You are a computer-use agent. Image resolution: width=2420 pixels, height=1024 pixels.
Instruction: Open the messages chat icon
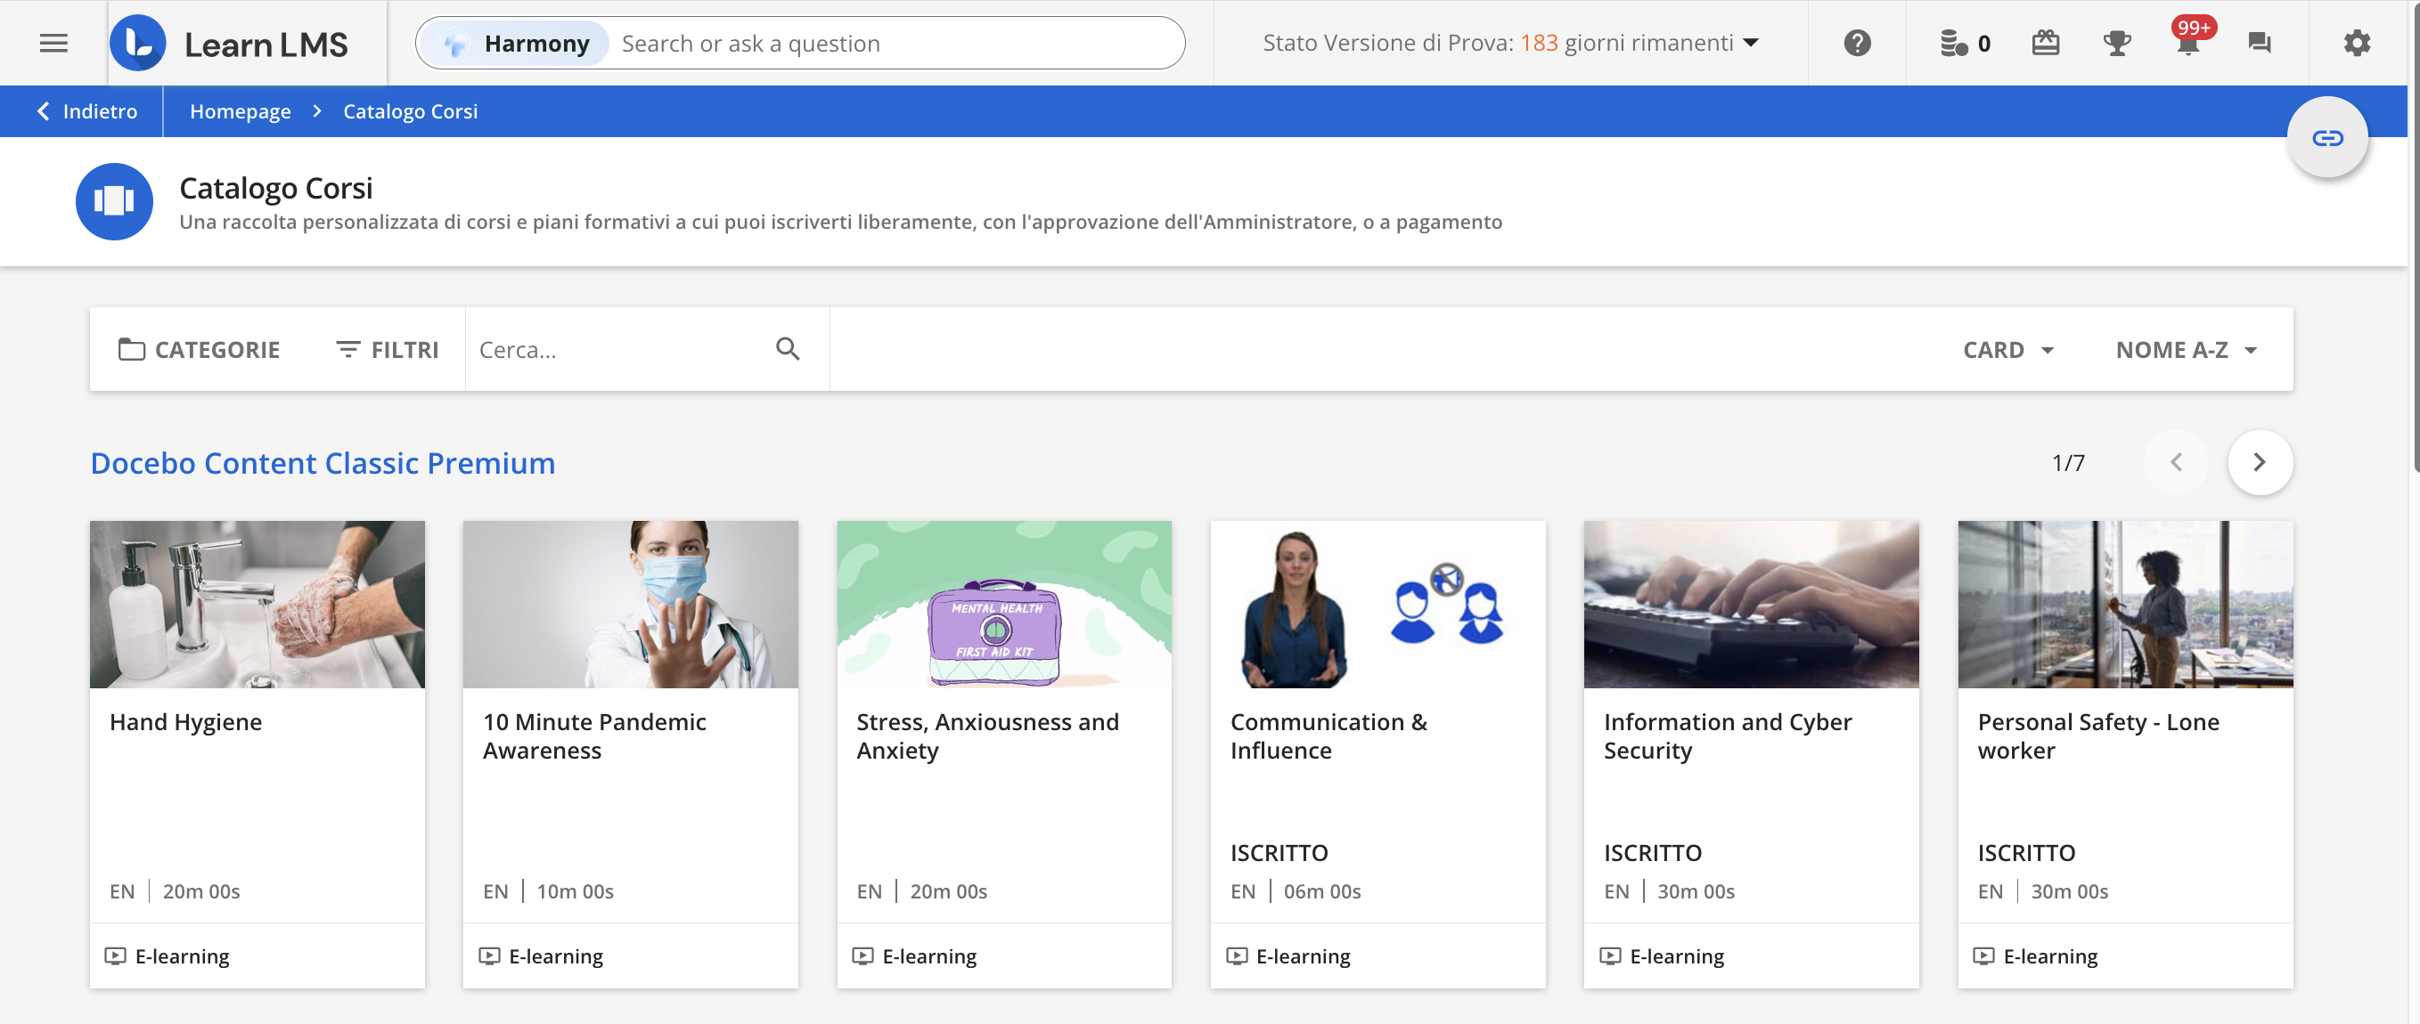pos(2259,43)
